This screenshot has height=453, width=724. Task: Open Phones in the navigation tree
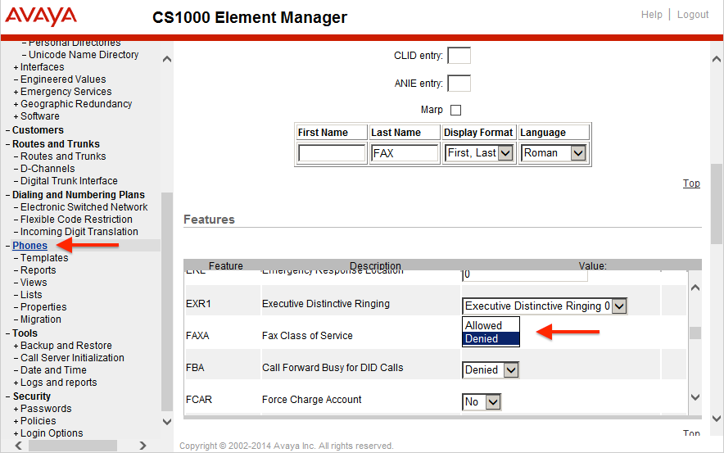30,246
